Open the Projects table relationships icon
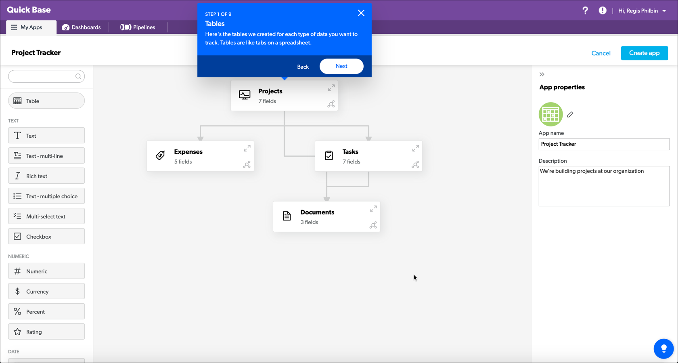This screenshot has width=678, height=363. point(331,104)
